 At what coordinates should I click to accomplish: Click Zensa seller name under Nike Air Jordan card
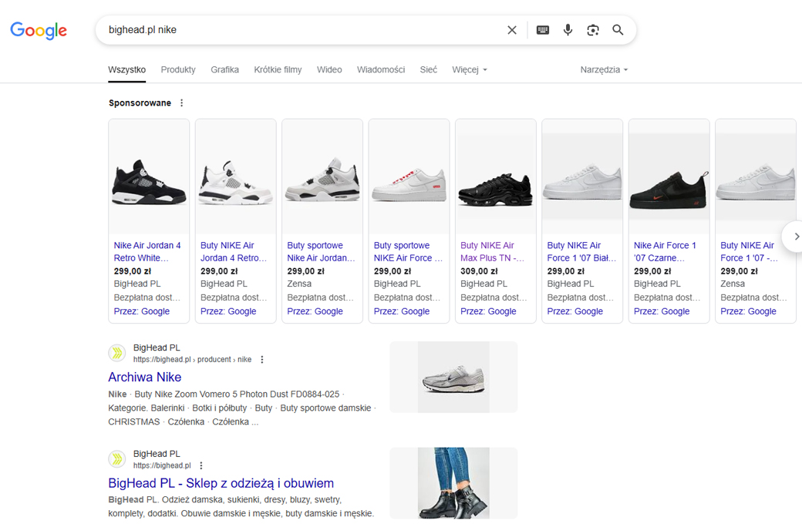(299, 284)
